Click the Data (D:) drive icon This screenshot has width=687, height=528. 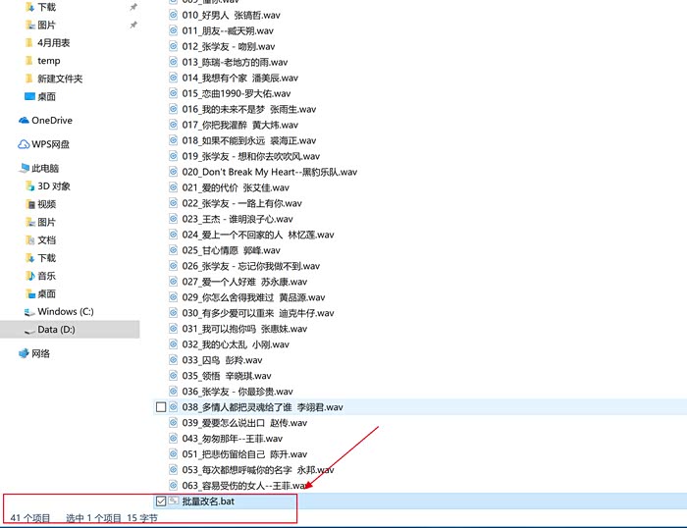click(x=29, y=331)
